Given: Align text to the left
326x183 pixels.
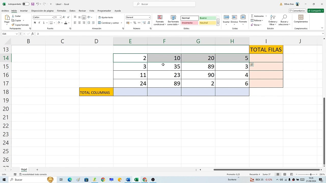Looking at the screenshot, I should pyautogui.click(x=75, y=23).
